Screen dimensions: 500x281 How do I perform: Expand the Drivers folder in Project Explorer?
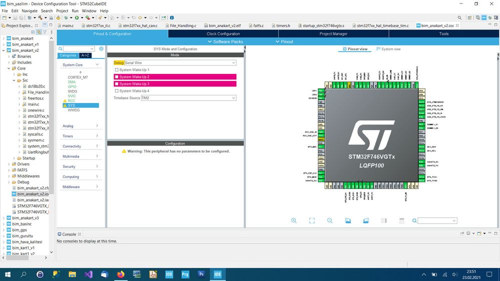[x=9, y=164]
